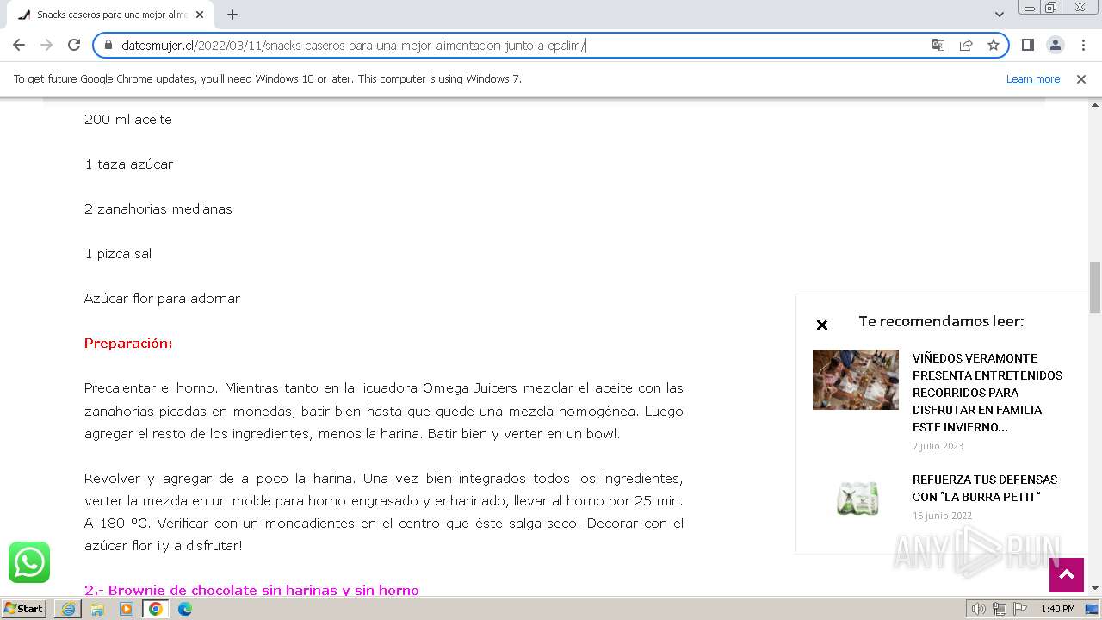1102x620 pixels.
Task: Click the date '7 julio 2023'
Action: point(938,446)
